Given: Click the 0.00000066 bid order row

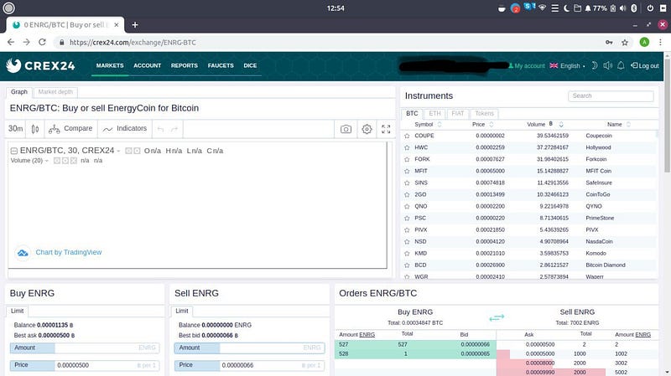Looking at the screenshot, I should [x=414, y=344].
